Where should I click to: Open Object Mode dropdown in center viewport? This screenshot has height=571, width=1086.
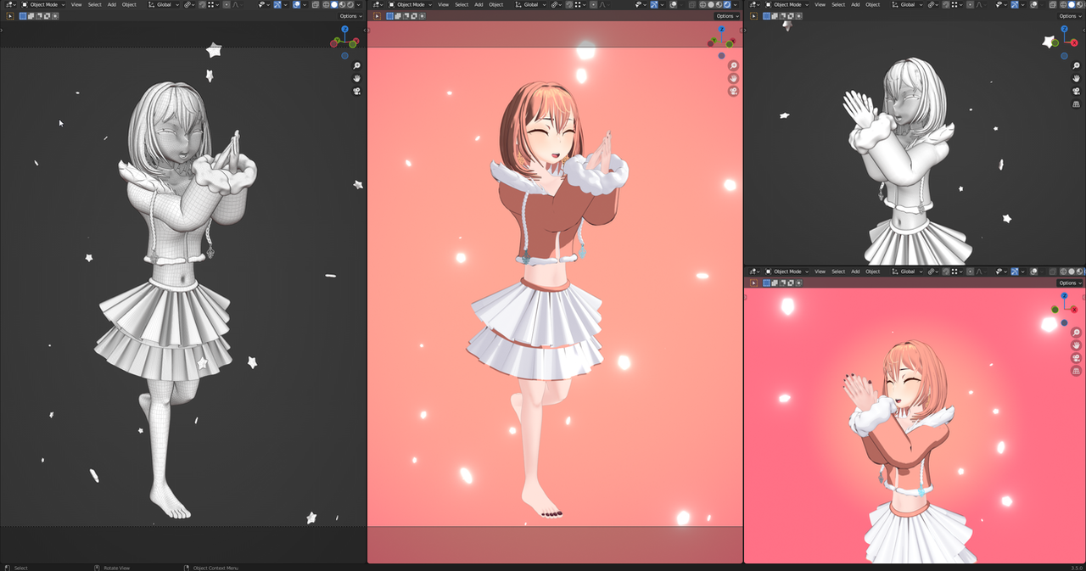pyautogui.click(x=410, y=4)
